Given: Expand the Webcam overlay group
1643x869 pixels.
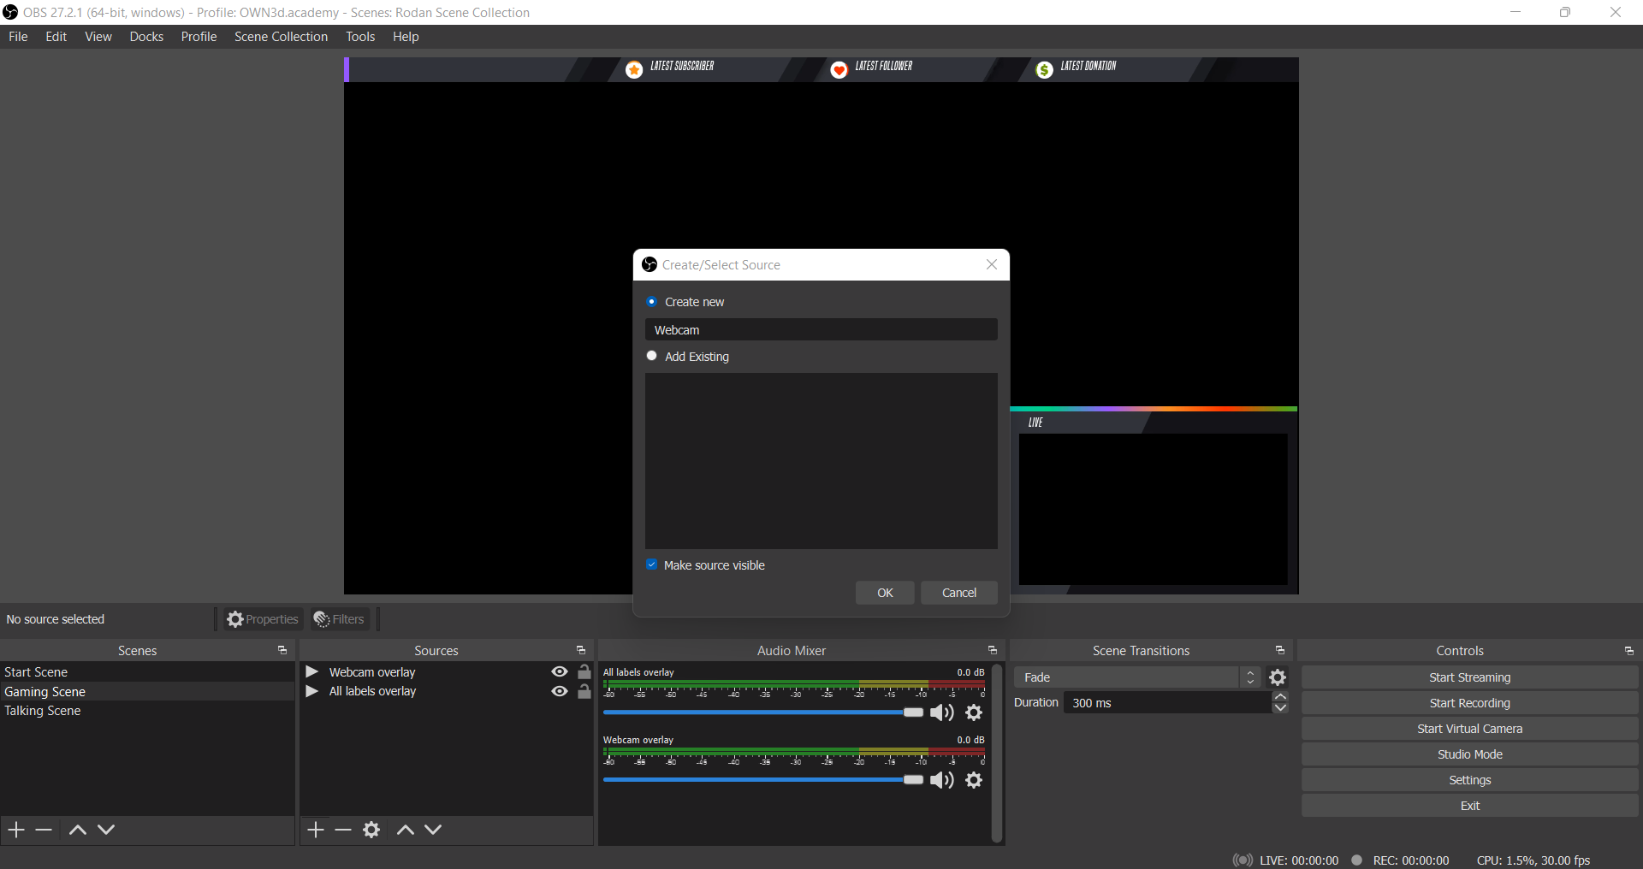Looking at the screenshot, I should (312, 672).
